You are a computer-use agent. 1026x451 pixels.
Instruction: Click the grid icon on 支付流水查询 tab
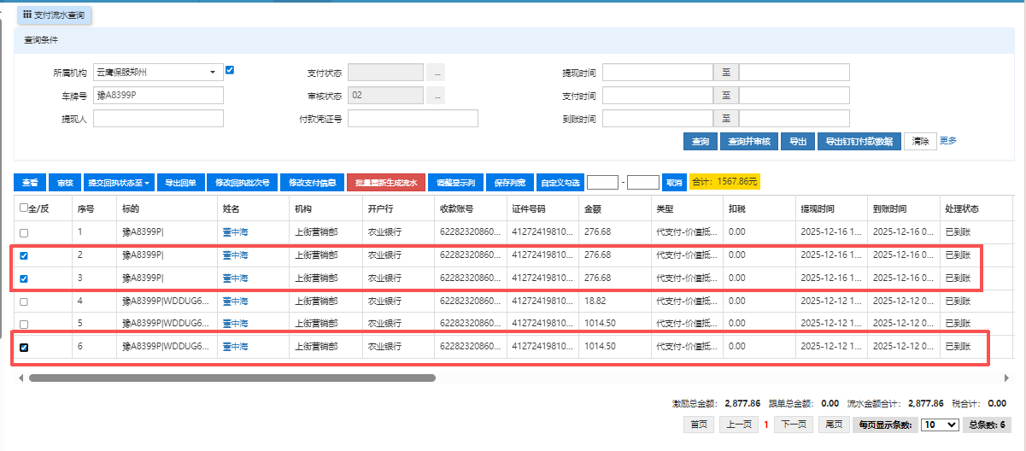26,15
